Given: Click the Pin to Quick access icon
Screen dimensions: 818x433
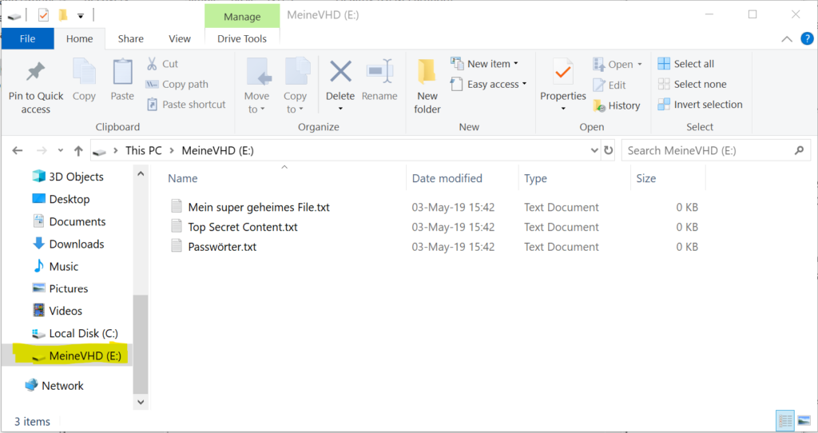Looking at the screenshot, I should tap(35, 73).
